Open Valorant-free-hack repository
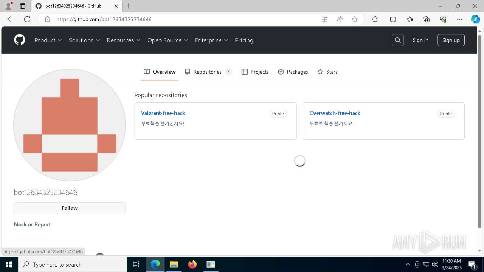Image resolution: width=484 pixels, height=272 pixels. click(x=163, y=113)
